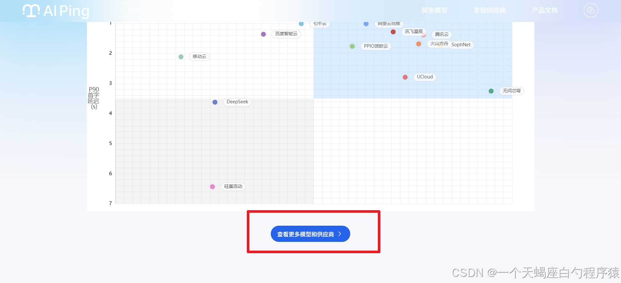Screen dimensions: 621x283
Task: Click the 百度智能云 label
Action: click(x=286, y=34)
